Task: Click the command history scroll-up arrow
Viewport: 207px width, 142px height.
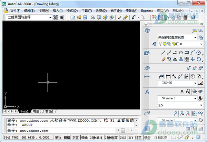Action: [x=136, y=121]
